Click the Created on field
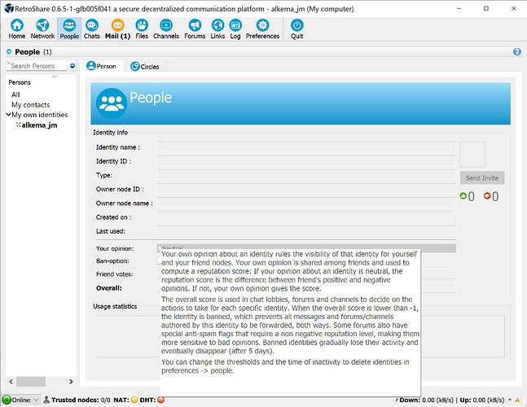 coord(305,217)
